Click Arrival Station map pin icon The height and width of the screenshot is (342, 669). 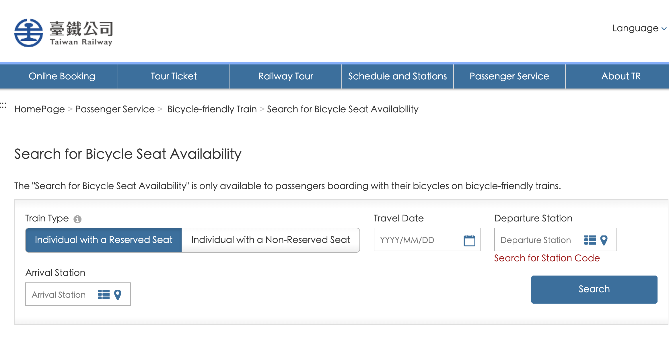pyautogui.click(x=118, y=294)
